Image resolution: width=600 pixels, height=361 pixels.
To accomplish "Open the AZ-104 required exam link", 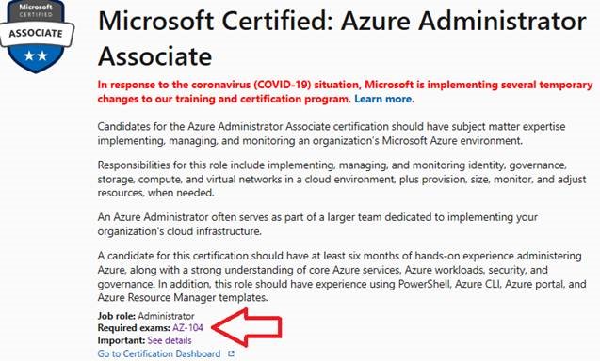I will pos(187,328).
